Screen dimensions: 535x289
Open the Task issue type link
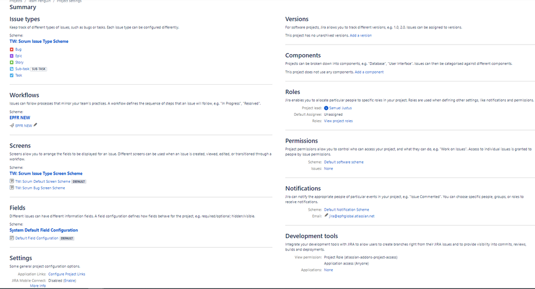(x=19, y=76)
